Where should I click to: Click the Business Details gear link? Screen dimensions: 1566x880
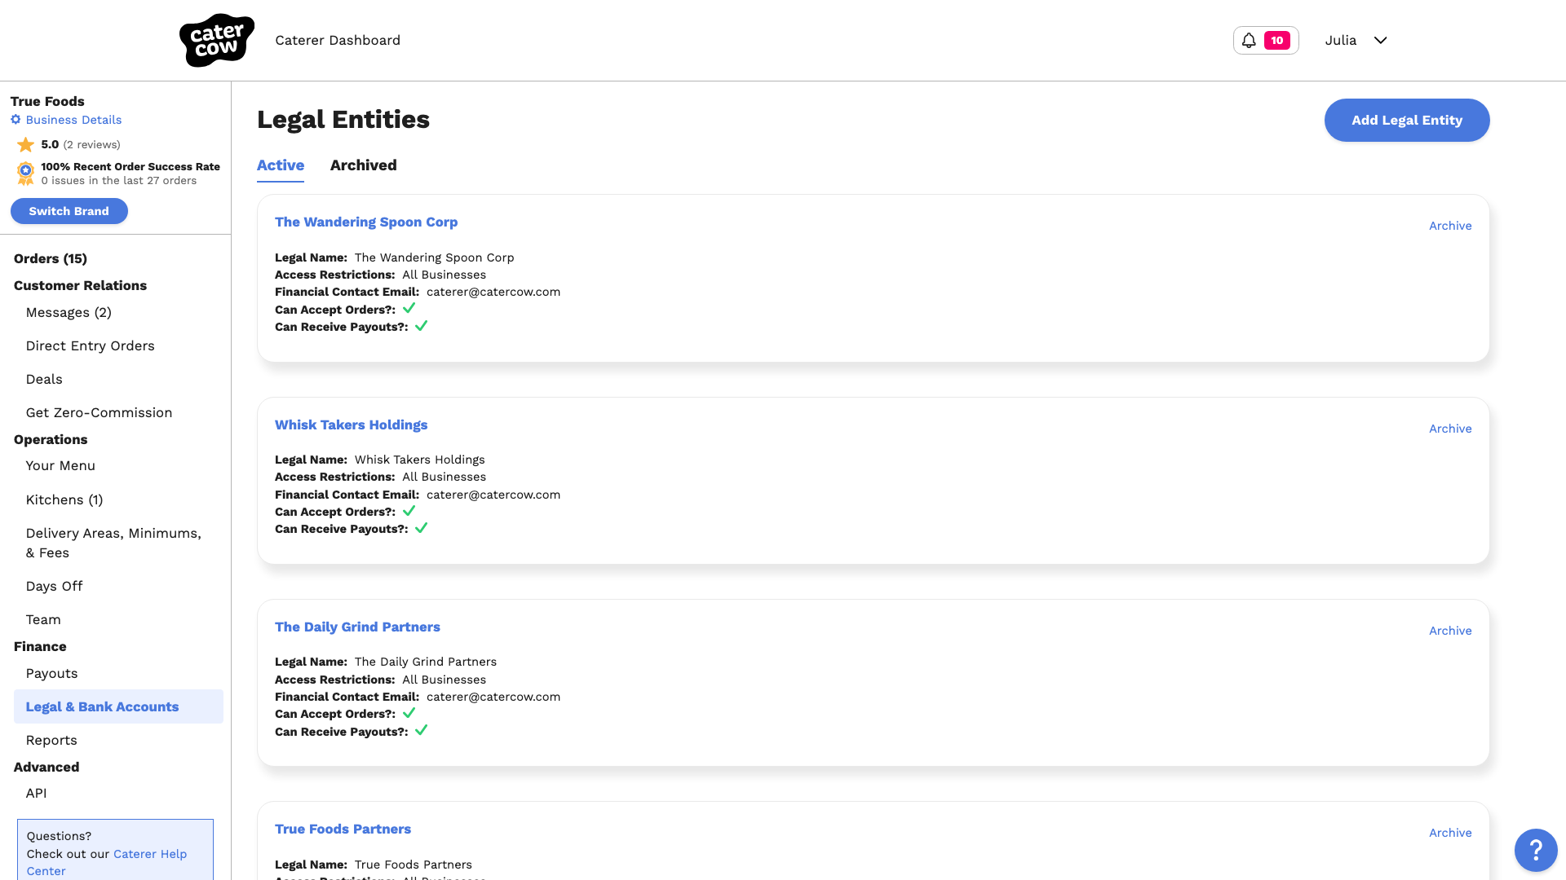coord(66,120)
